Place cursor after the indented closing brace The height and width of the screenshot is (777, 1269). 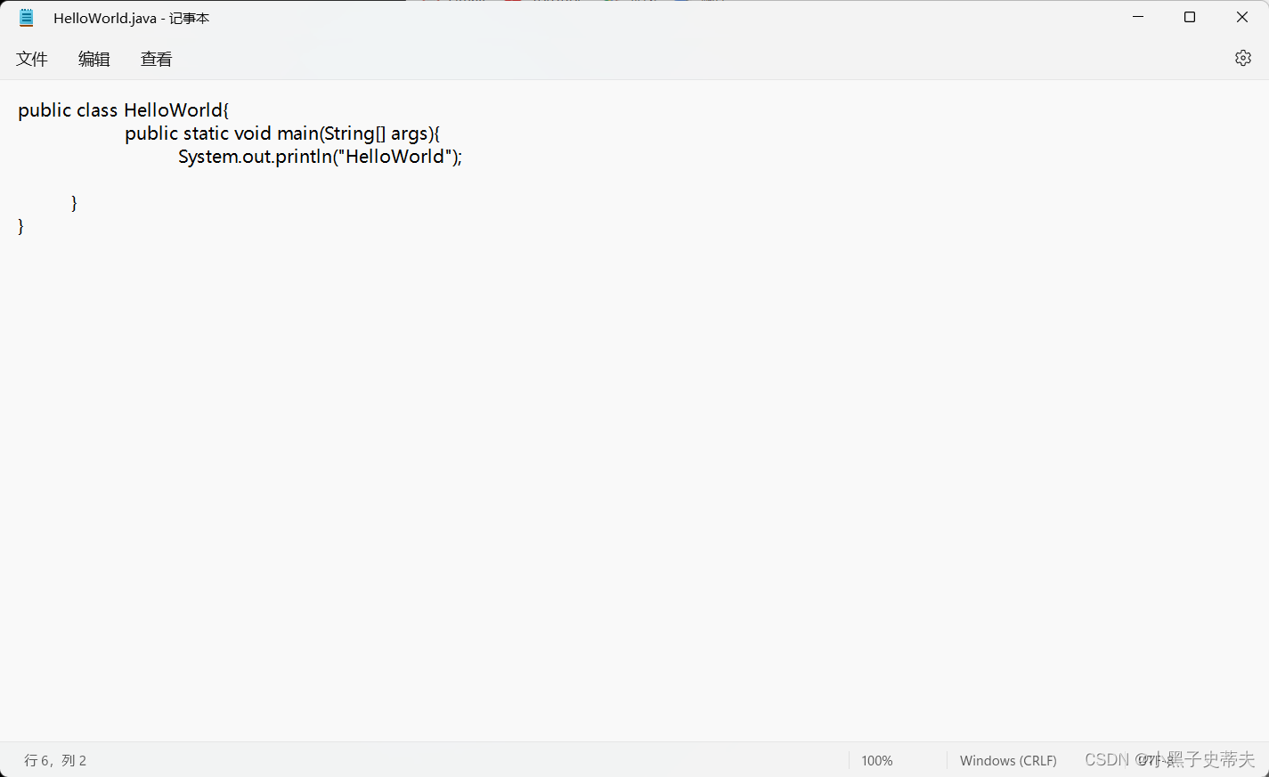pos(78,203)
